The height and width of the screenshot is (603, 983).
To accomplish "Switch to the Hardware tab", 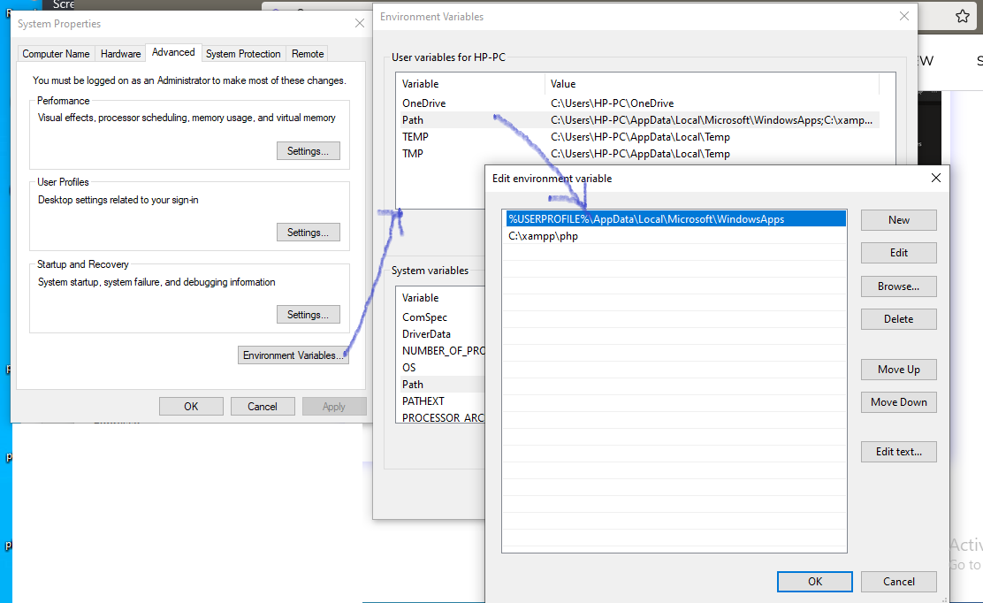I will tap(120, 54).
